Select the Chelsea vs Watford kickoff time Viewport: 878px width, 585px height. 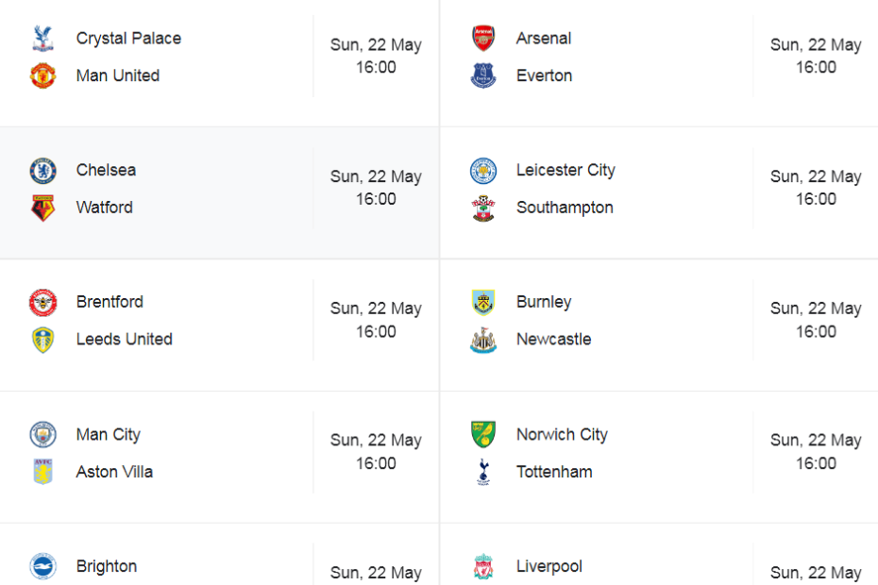tap(376, 199)
